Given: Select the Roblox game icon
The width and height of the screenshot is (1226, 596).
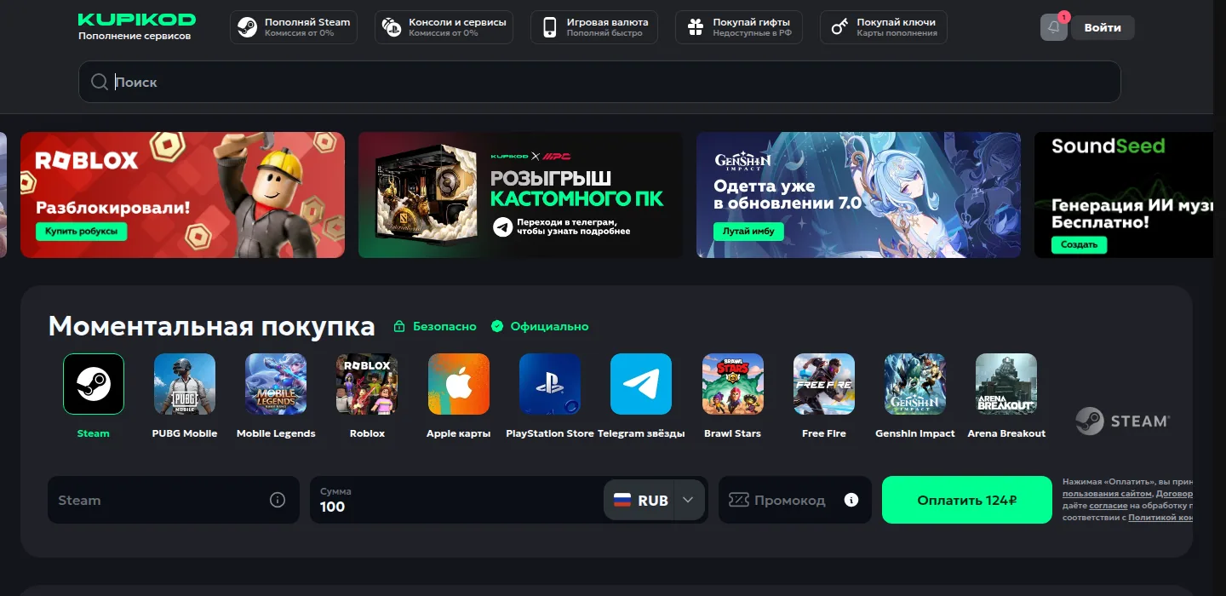Looking at the screenshot, I should 367,384.
